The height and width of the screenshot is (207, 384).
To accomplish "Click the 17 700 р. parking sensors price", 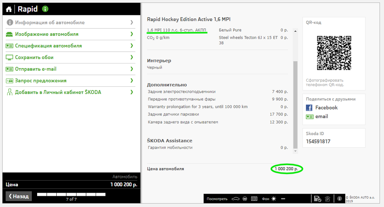I will coord(279,115).
